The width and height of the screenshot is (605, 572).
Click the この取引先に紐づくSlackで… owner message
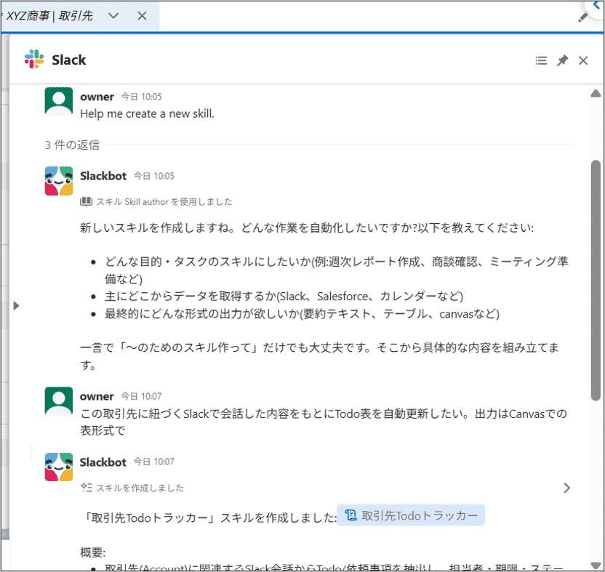tap(324, 422)
